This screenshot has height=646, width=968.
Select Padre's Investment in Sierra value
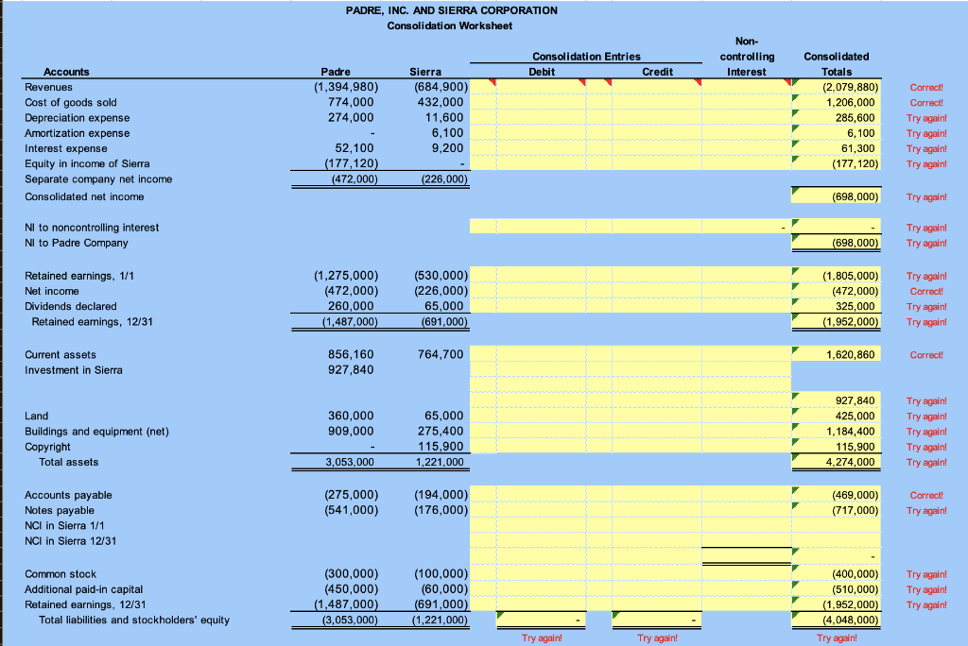[x=351, y=369]
